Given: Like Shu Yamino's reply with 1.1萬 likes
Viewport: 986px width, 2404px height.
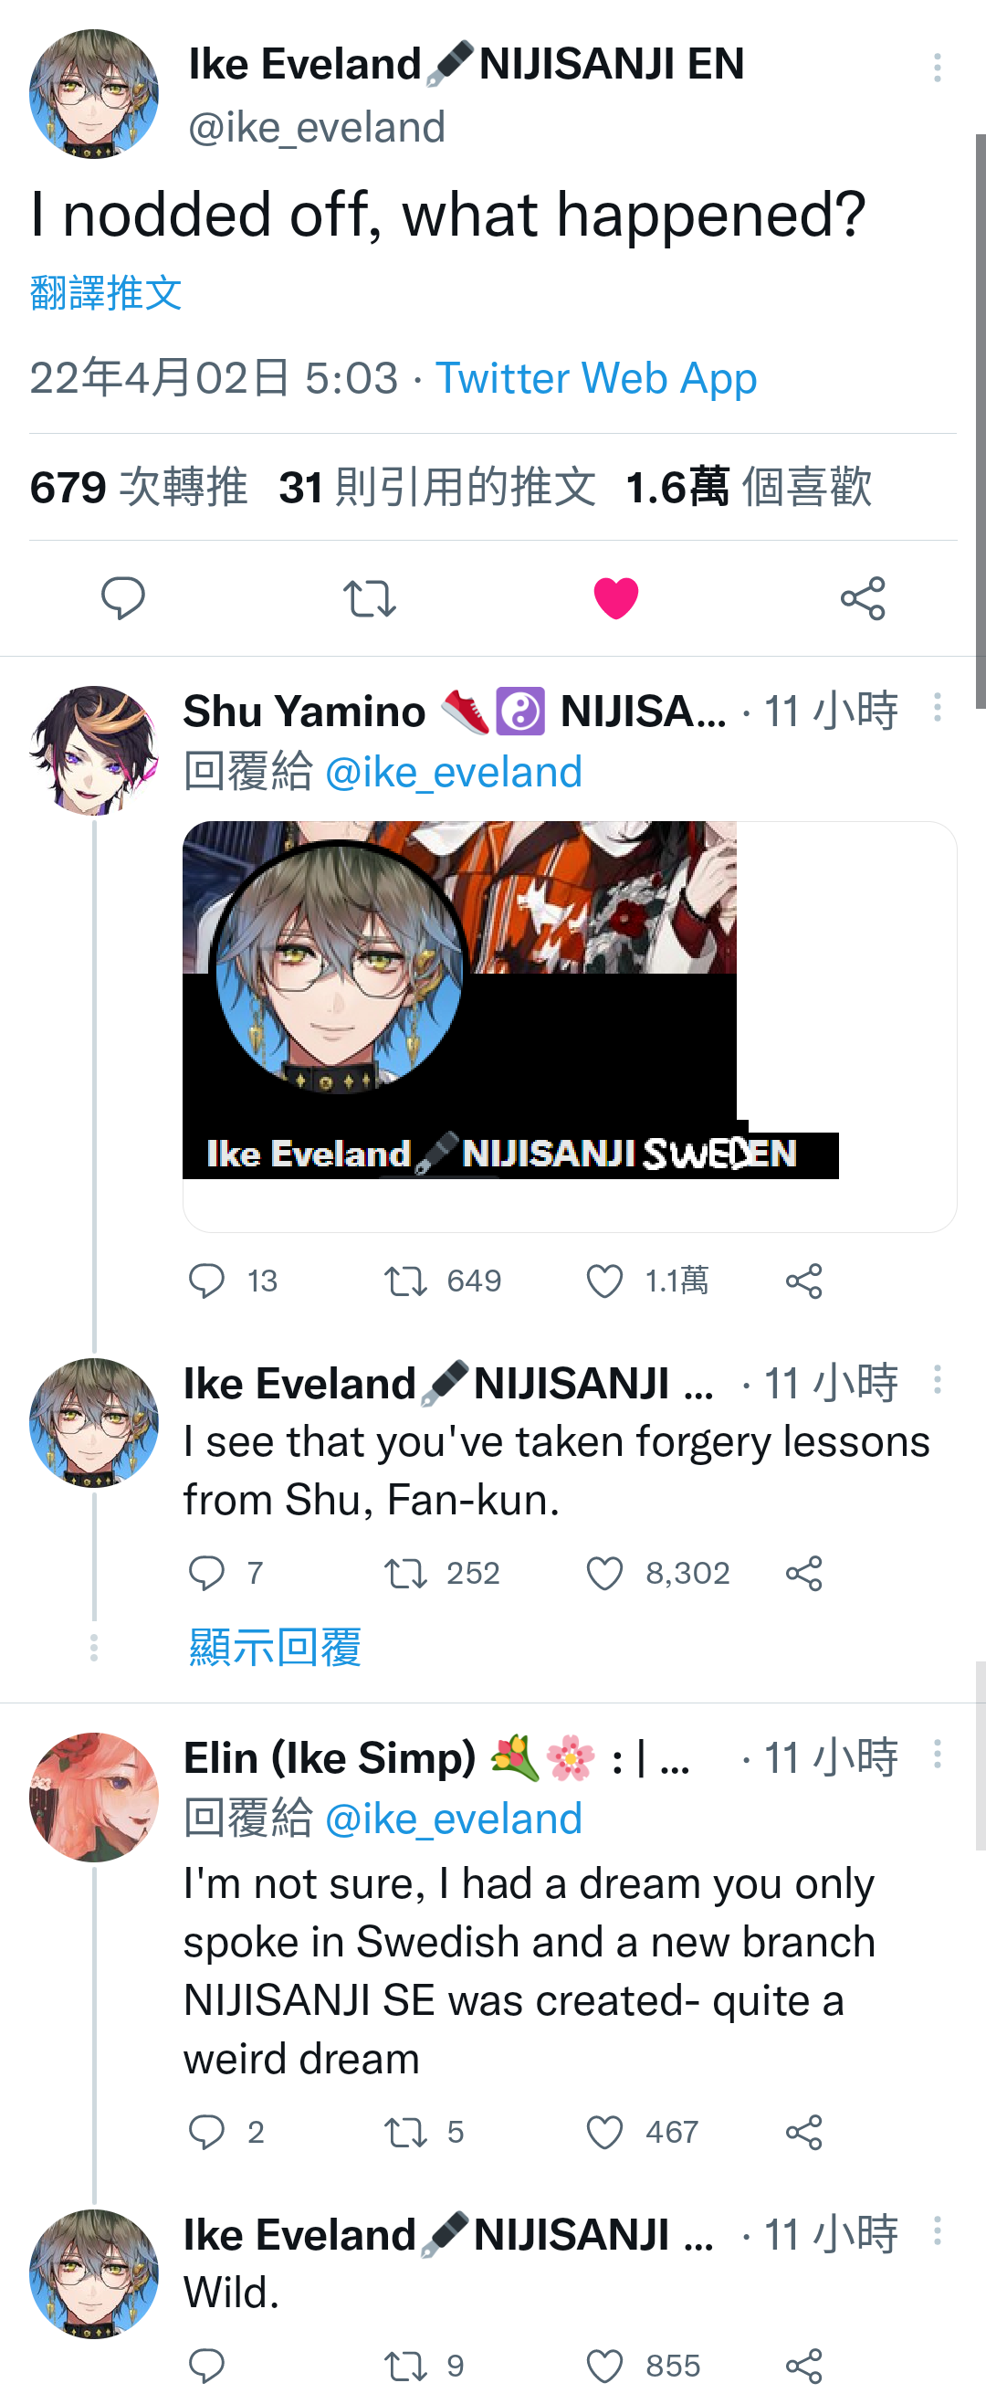Looking at the screenshot, I should coord(604,1281).
